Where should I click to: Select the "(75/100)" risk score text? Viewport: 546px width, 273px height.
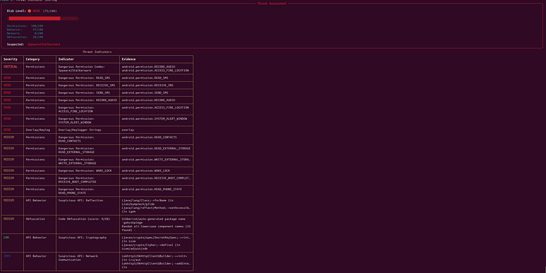point(50,11)
